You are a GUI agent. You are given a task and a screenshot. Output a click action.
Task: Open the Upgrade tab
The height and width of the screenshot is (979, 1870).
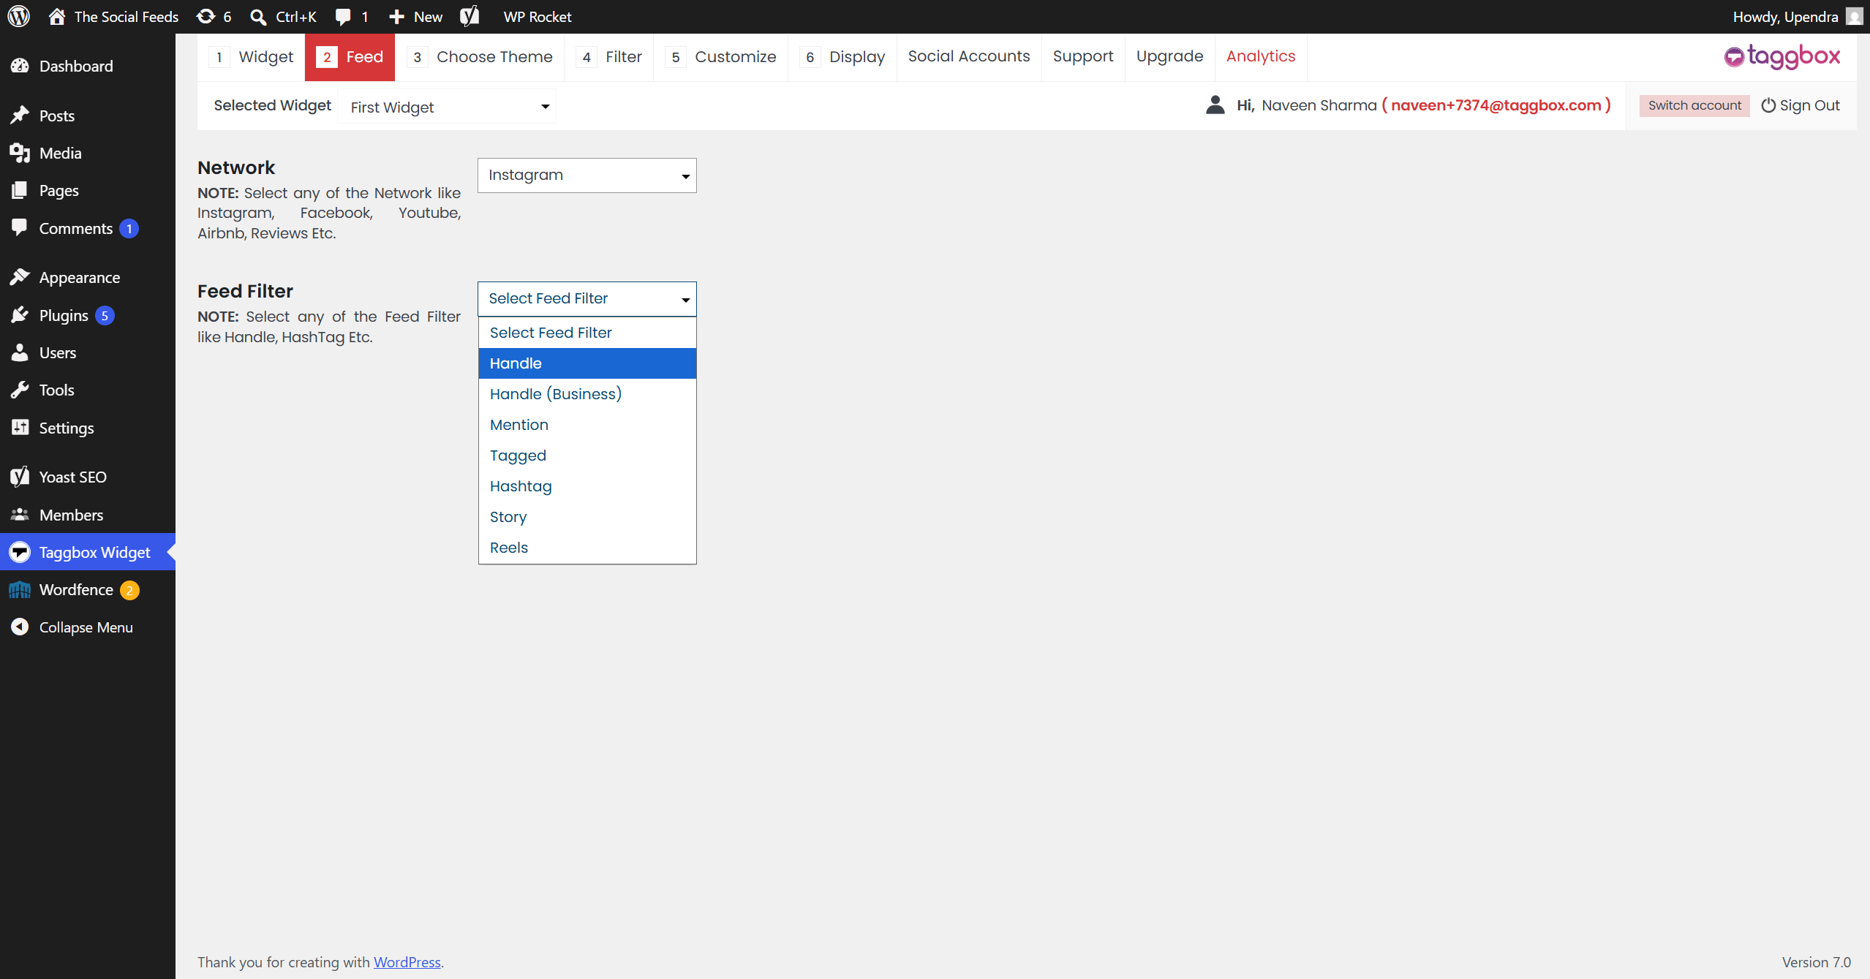pos(1170,56)
